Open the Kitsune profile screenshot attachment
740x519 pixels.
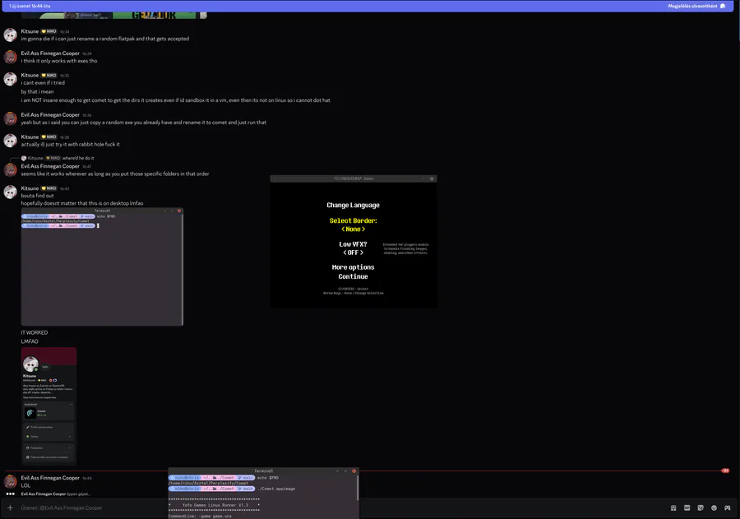[49, 406]
